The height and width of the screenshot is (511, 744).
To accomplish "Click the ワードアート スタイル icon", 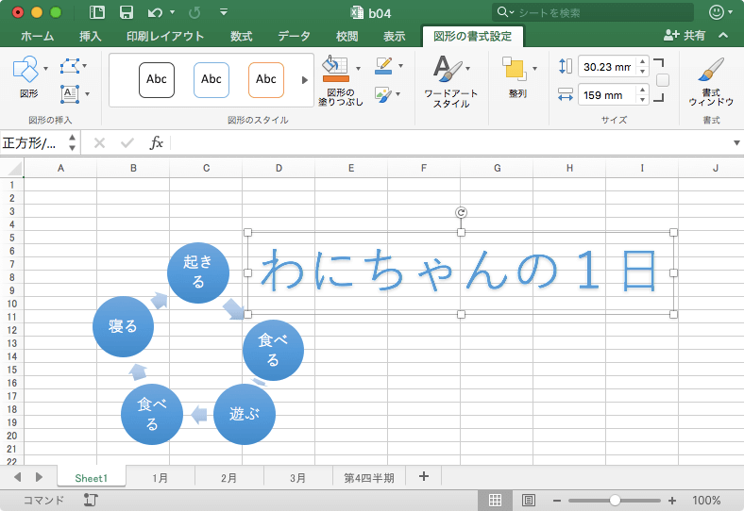I will pyautogui.click(x=447, y=69).
